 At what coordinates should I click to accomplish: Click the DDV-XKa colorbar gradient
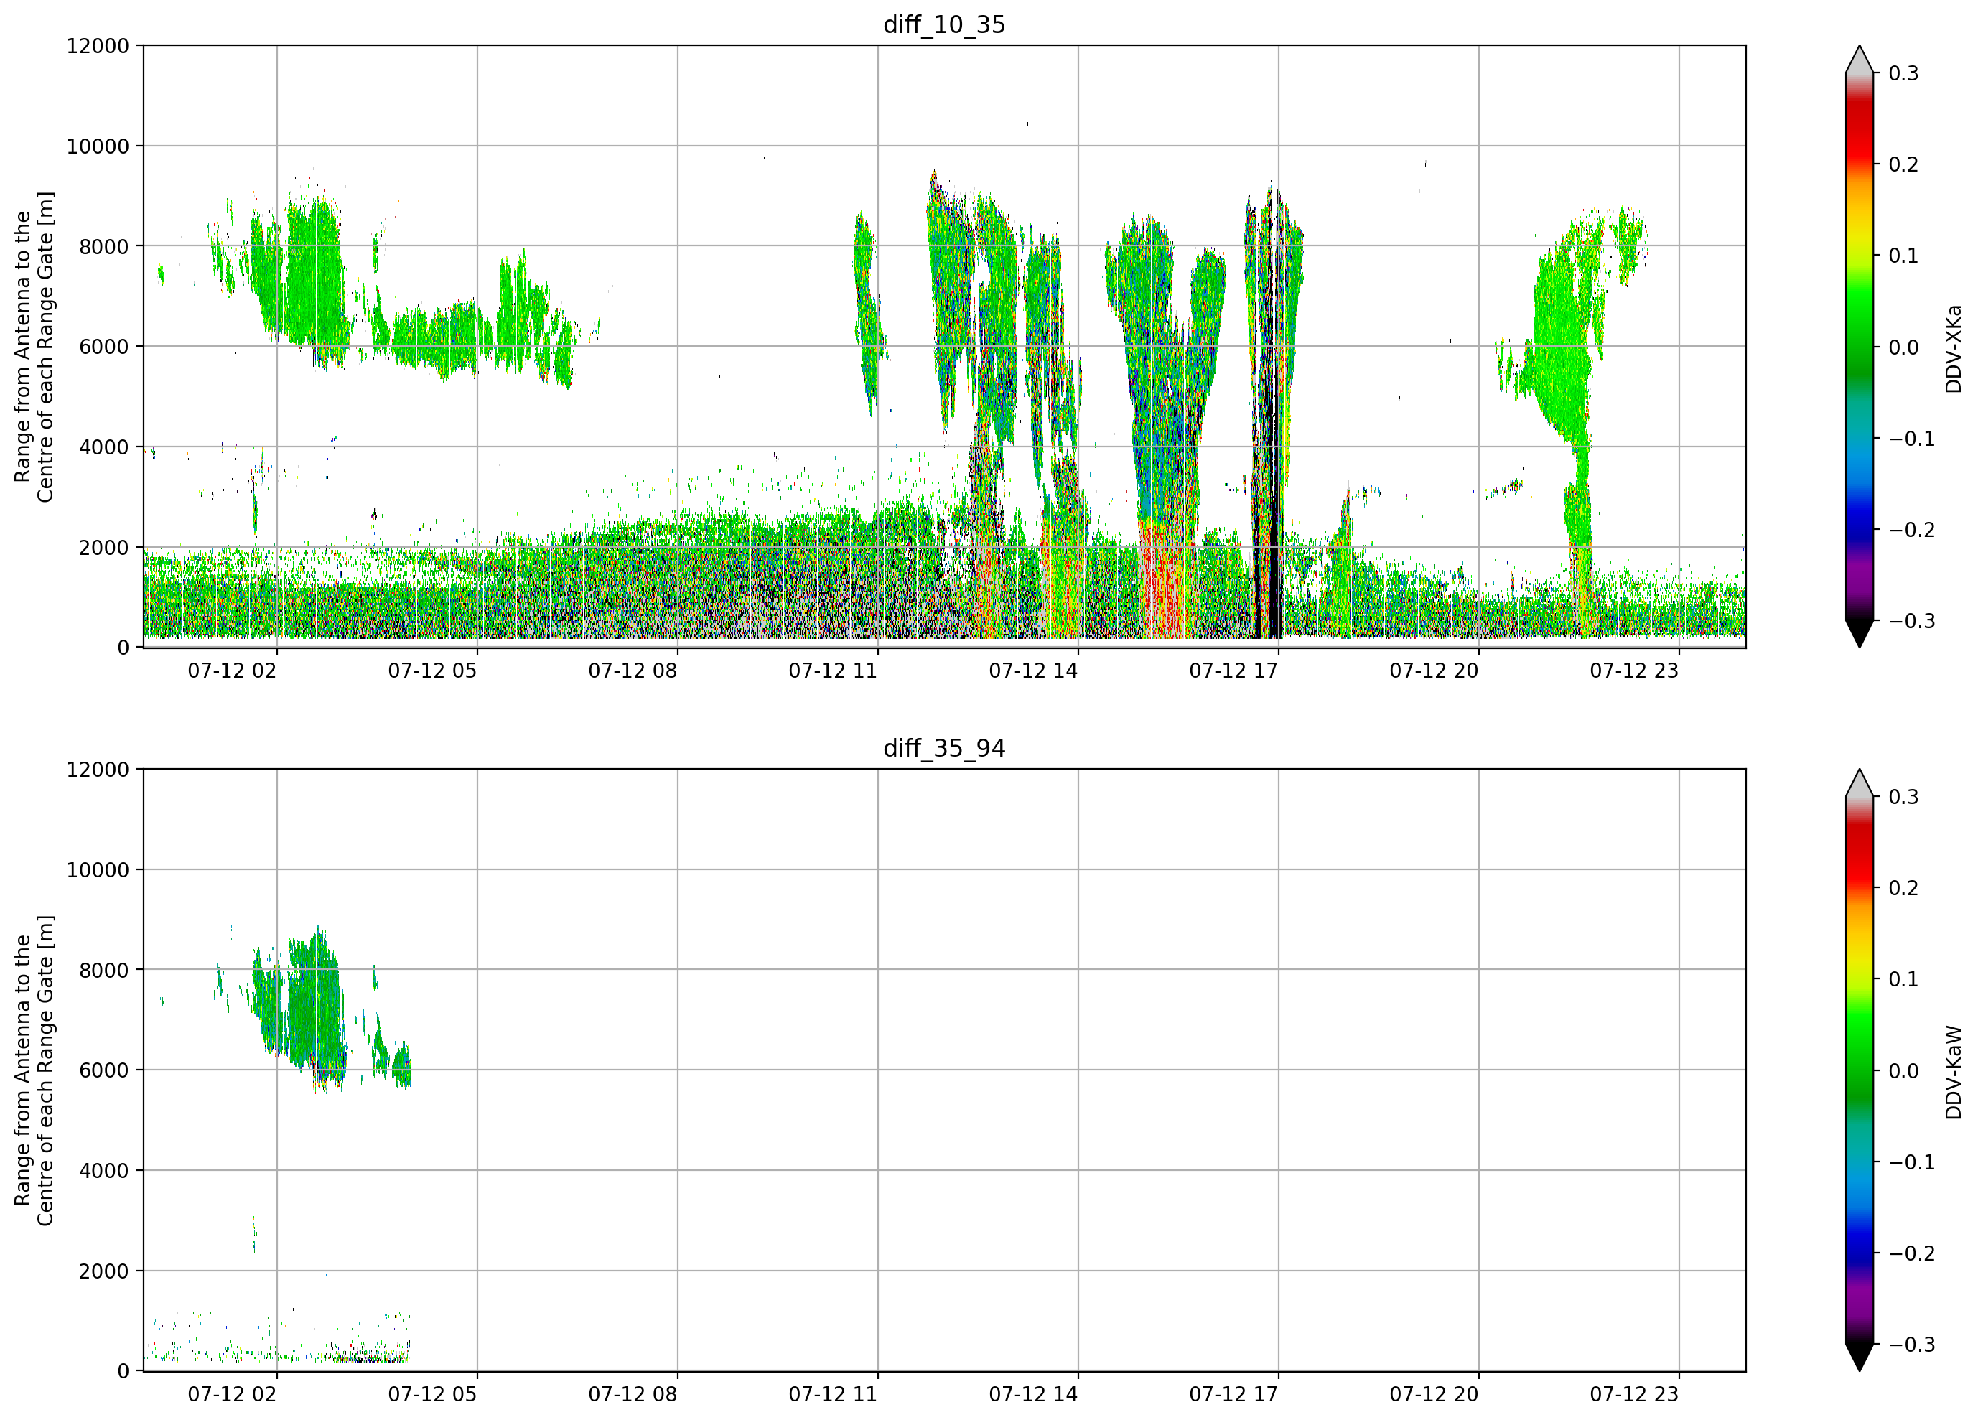[1860, 347]
